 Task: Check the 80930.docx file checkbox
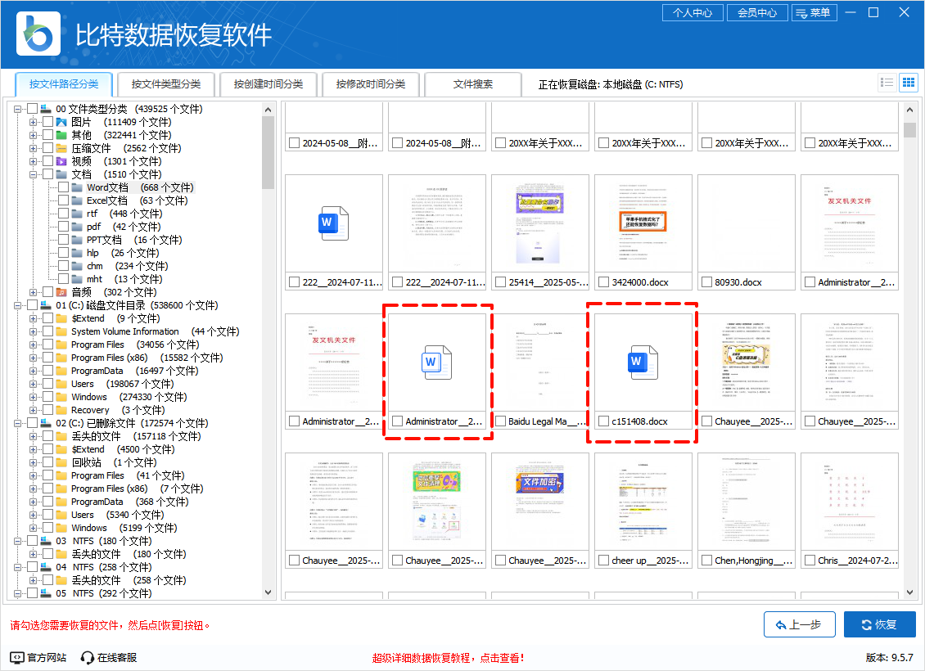(706, 282)
